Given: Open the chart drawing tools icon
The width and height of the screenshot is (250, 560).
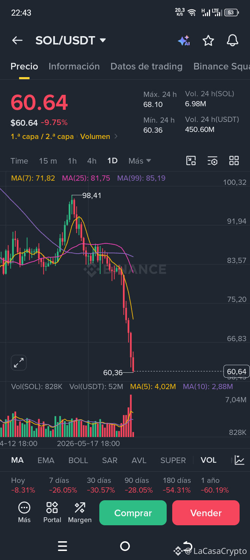Looking at the screenshot, I should pos(191,160).
